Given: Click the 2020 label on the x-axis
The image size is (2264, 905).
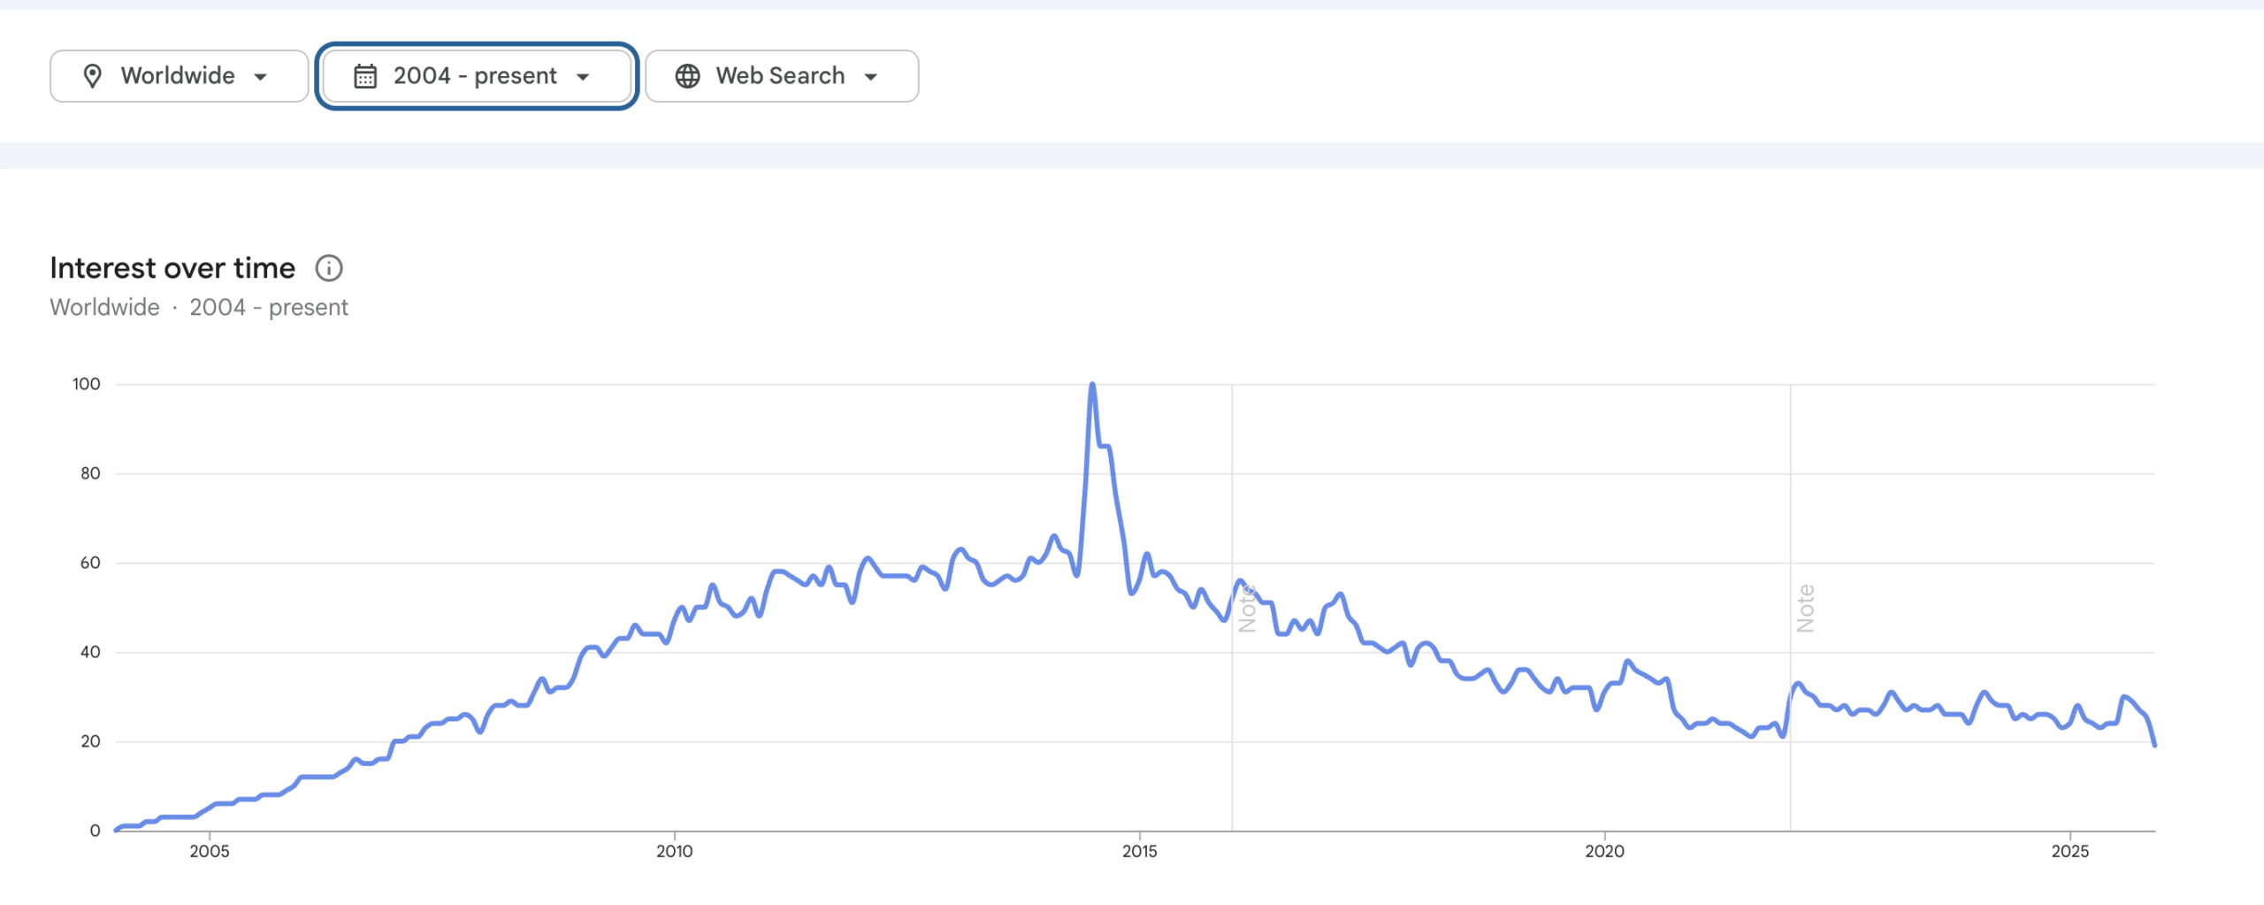Looking at the screenshot, I should (1604, 851).
